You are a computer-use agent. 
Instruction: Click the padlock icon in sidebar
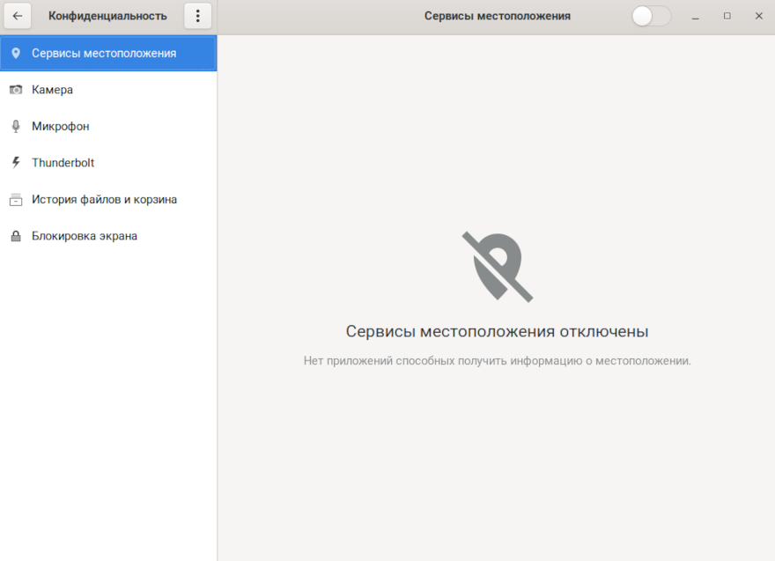[x=15, y=237]
